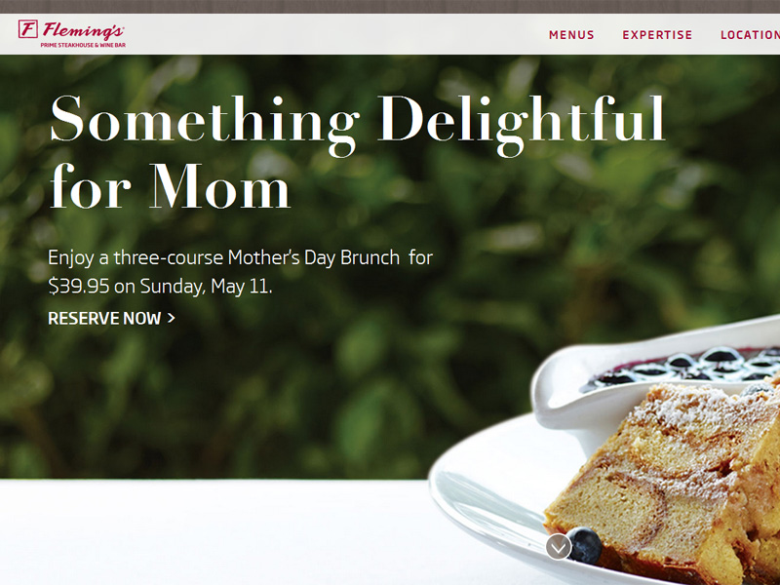This screenshot has width=780, height=585.
Task: Click the Fleming's wordmark logo
Action: (82, 29)
